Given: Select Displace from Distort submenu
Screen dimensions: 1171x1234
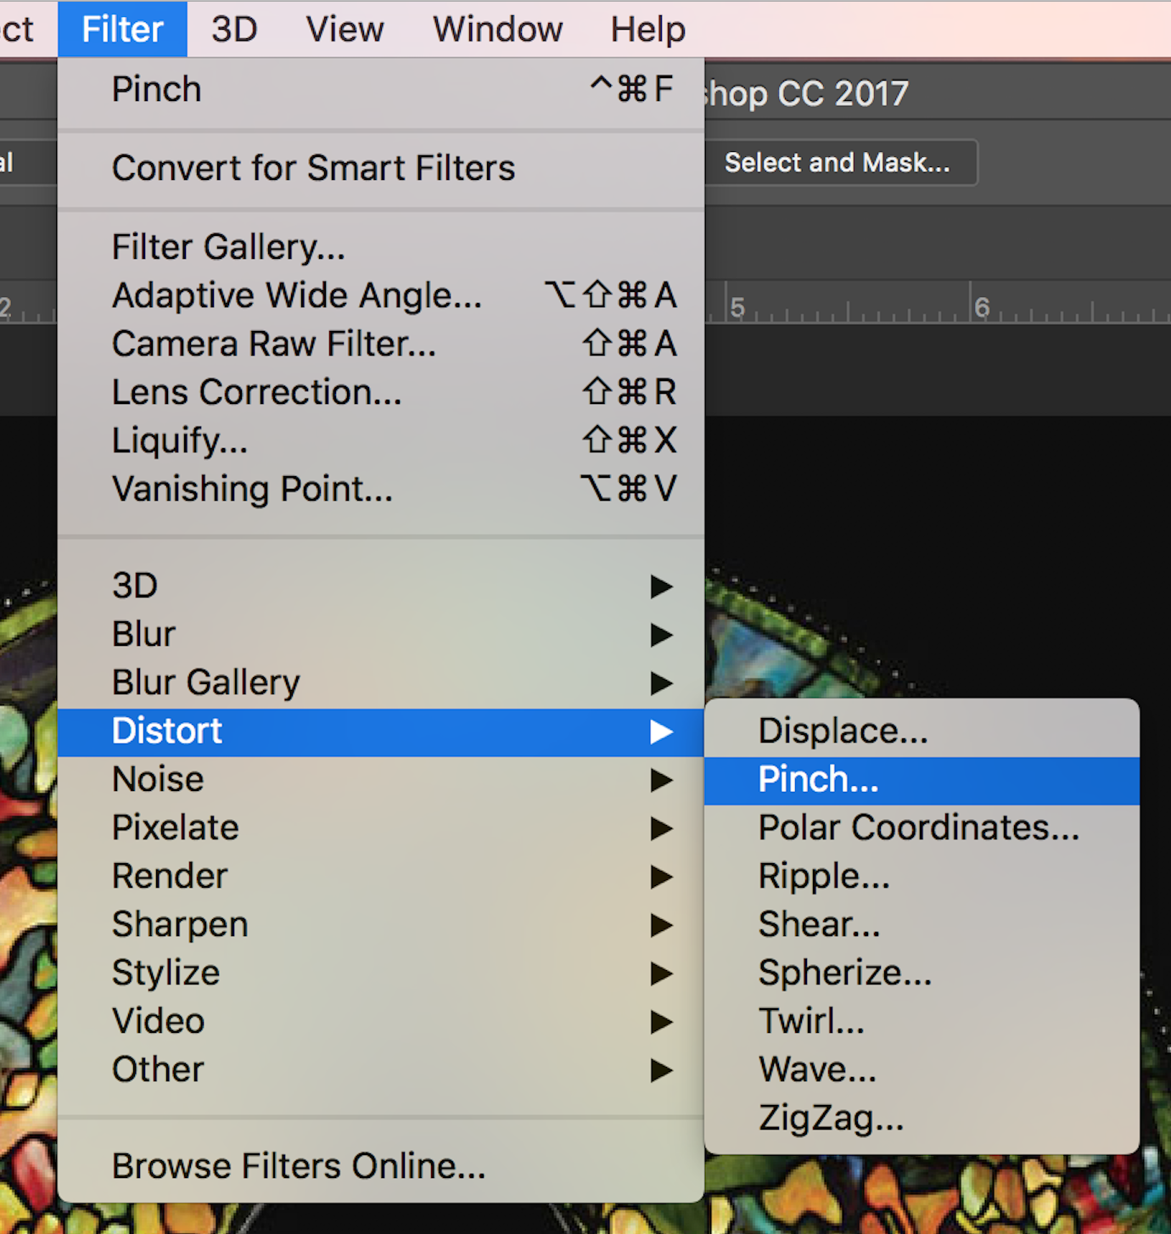Looking at the screenshot, I should 843,732.
